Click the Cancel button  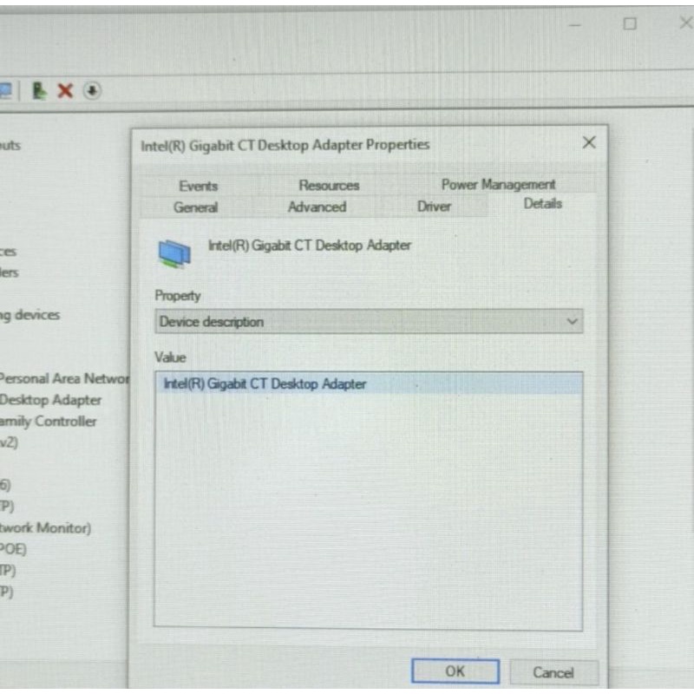(553, 673)
